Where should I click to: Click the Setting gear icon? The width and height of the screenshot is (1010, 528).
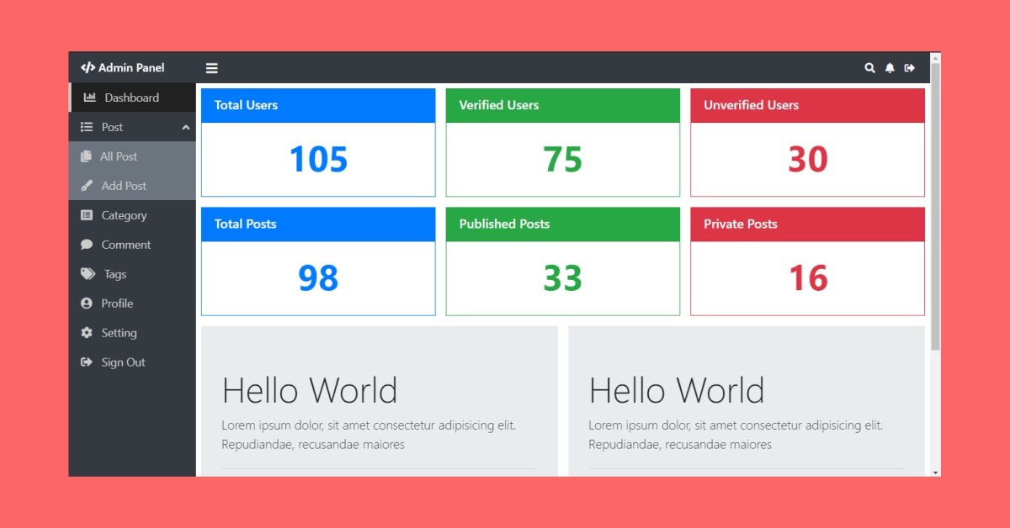[87, 332]
